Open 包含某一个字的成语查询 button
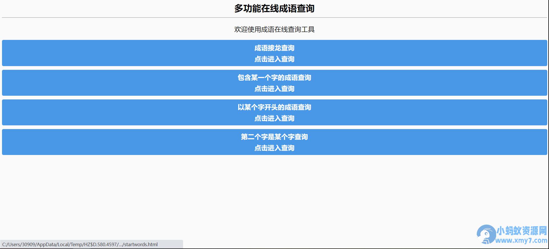549x249 pixels. click(x=274, y=83)
